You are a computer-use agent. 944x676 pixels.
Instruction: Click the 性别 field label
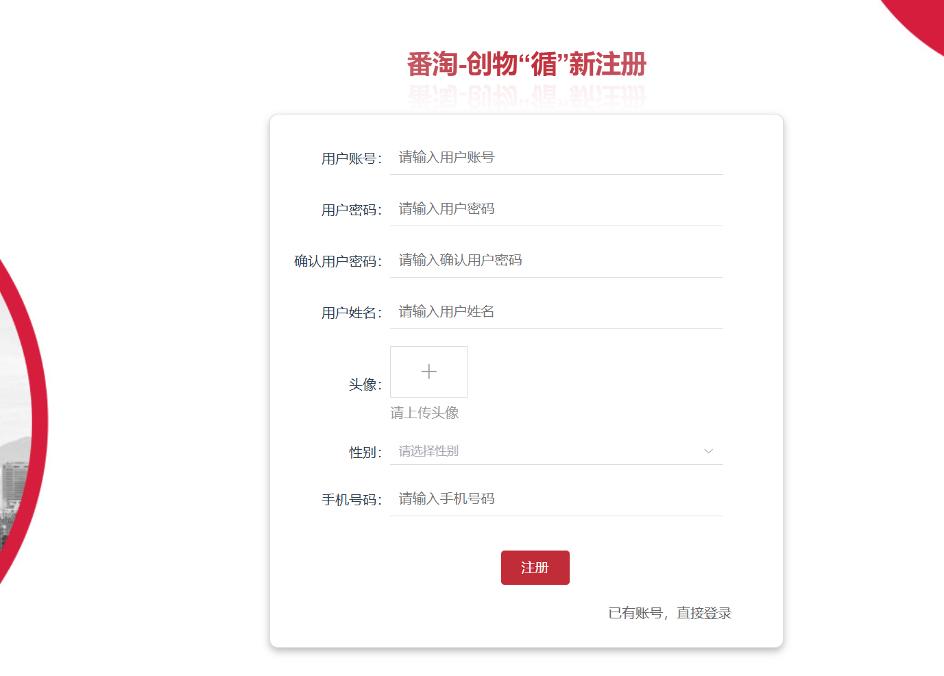pos(365,453)
